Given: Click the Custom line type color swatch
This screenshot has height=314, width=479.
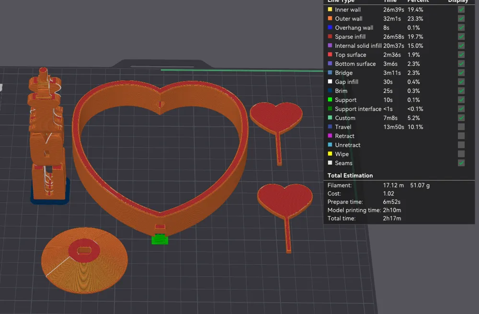Looking at the screenshot, I should pyautogui.click(x=330, y=118).
